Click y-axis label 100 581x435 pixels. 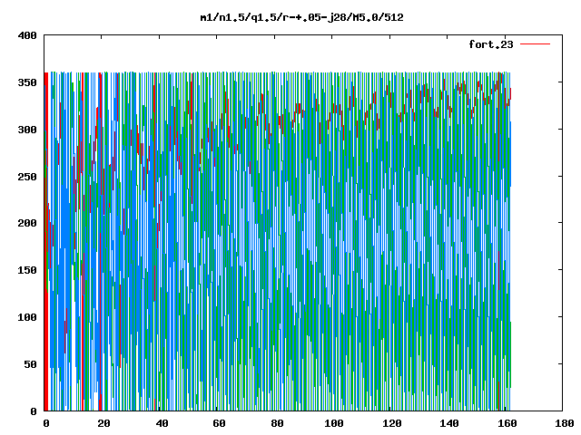point(27,317)
